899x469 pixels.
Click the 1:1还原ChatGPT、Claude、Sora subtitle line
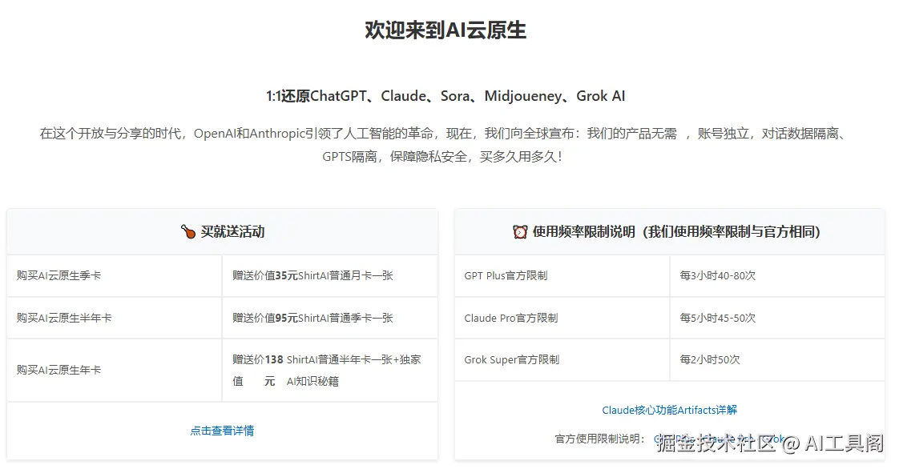(x=445, y=95)
